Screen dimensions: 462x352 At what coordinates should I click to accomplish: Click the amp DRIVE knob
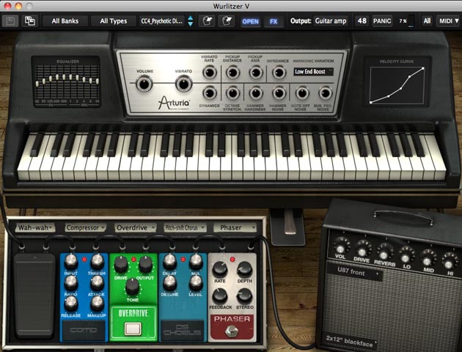coord(362,251)
